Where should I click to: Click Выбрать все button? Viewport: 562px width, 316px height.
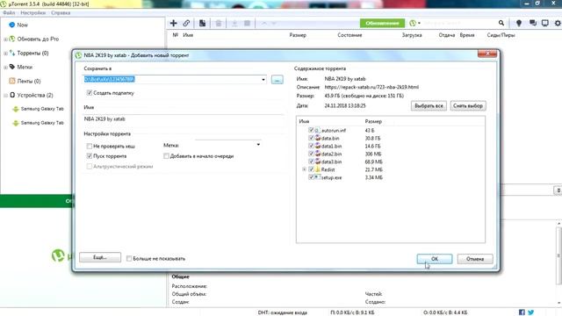pyautogui.click(x=429, y=105)
